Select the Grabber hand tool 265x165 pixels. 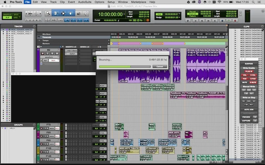click(71, 13)
